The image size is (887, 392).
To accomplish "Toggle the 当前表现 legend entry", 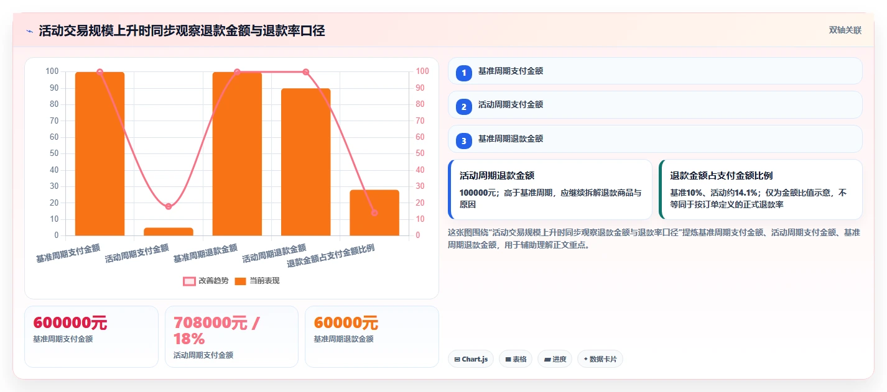I will 257,281.
